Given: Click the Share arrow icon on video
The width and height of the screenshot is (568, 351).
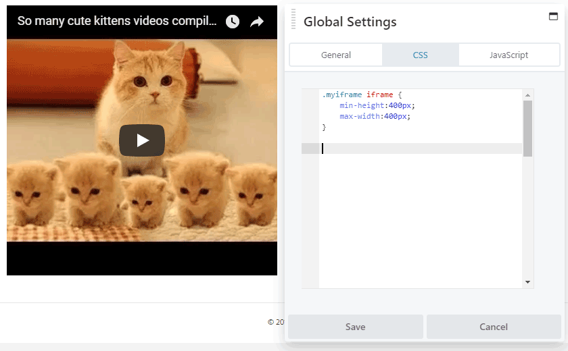Looking at the screenshot, I should pos(257,22).
